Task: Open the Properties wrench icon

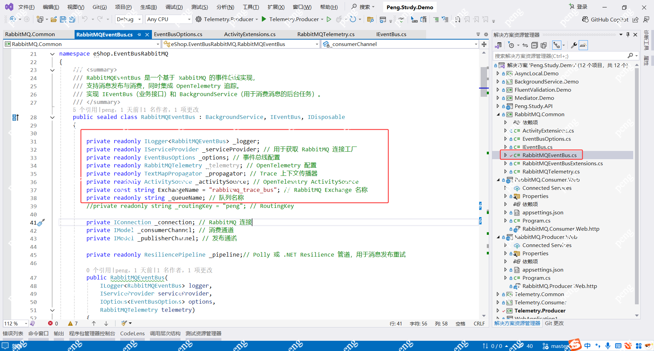Action: click(x=574, y=45)
